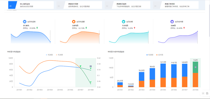Viewport: 210px width, 99px height.
Task: Click the 201907 bar labeled 120.8万
Action: click(184, 75)
